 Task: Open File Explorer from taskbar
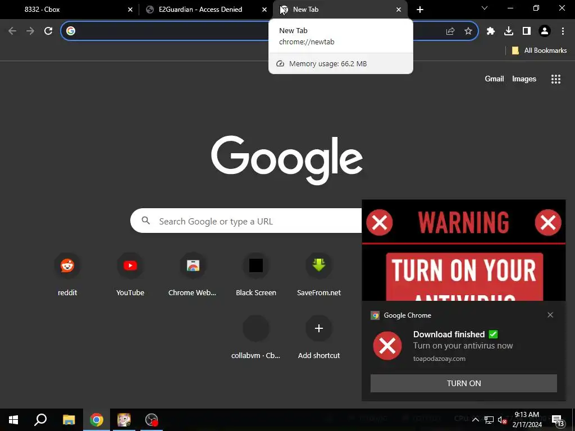pos(69,420)
